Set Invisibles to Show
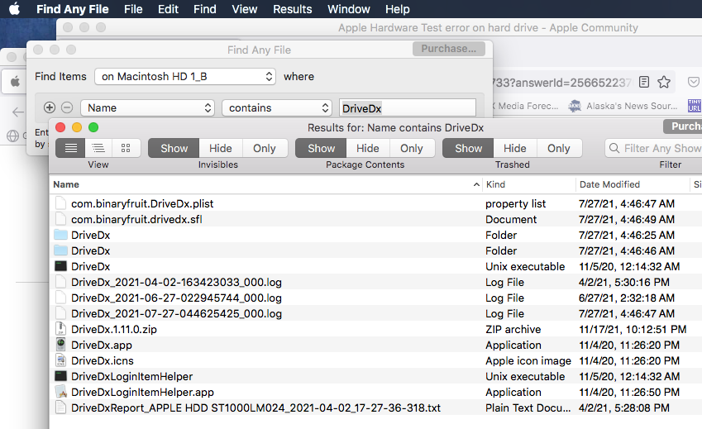 click(174, 148)
